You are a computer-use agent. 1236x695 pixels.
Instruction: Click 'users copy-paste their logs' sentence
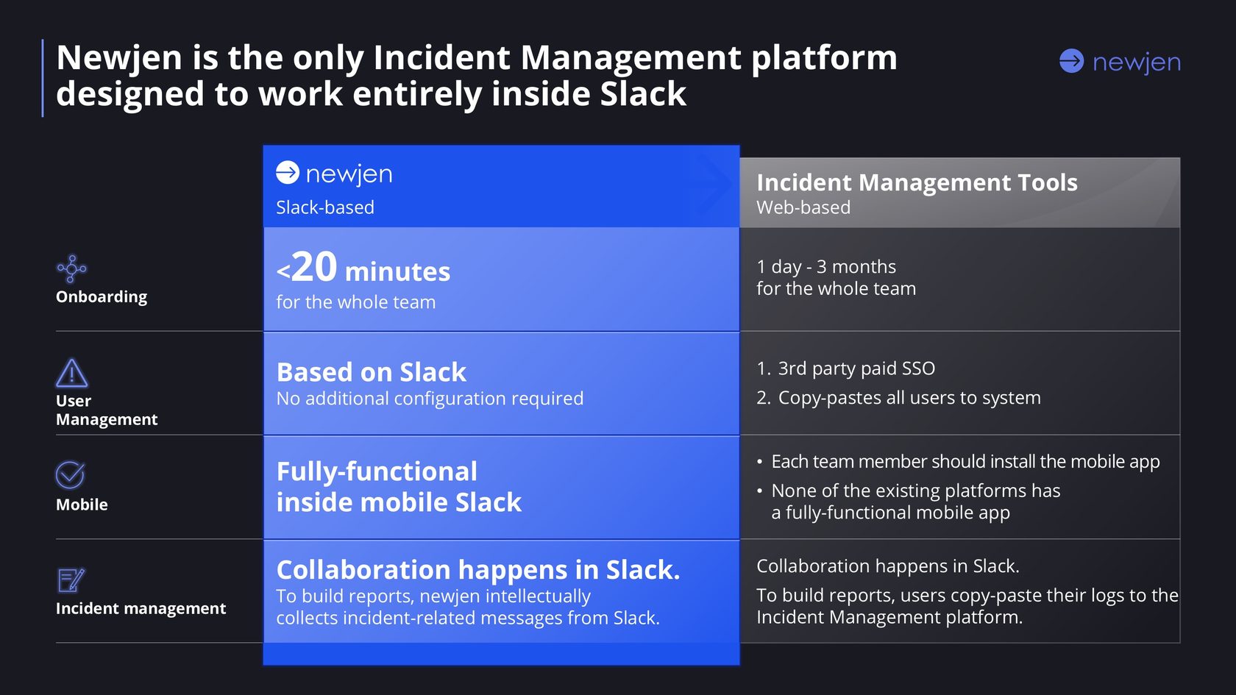tap(967, 606)
